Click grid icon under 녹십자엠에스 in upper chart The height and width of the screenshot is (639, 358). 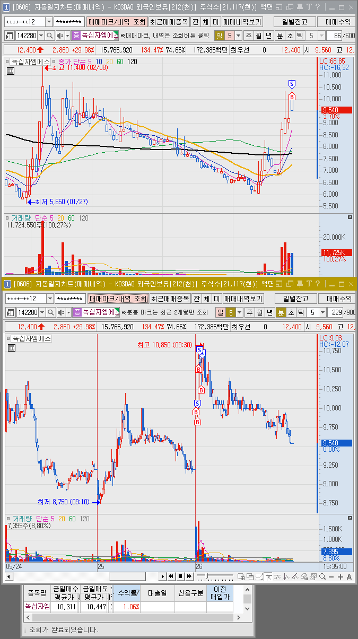click(10, 71)
